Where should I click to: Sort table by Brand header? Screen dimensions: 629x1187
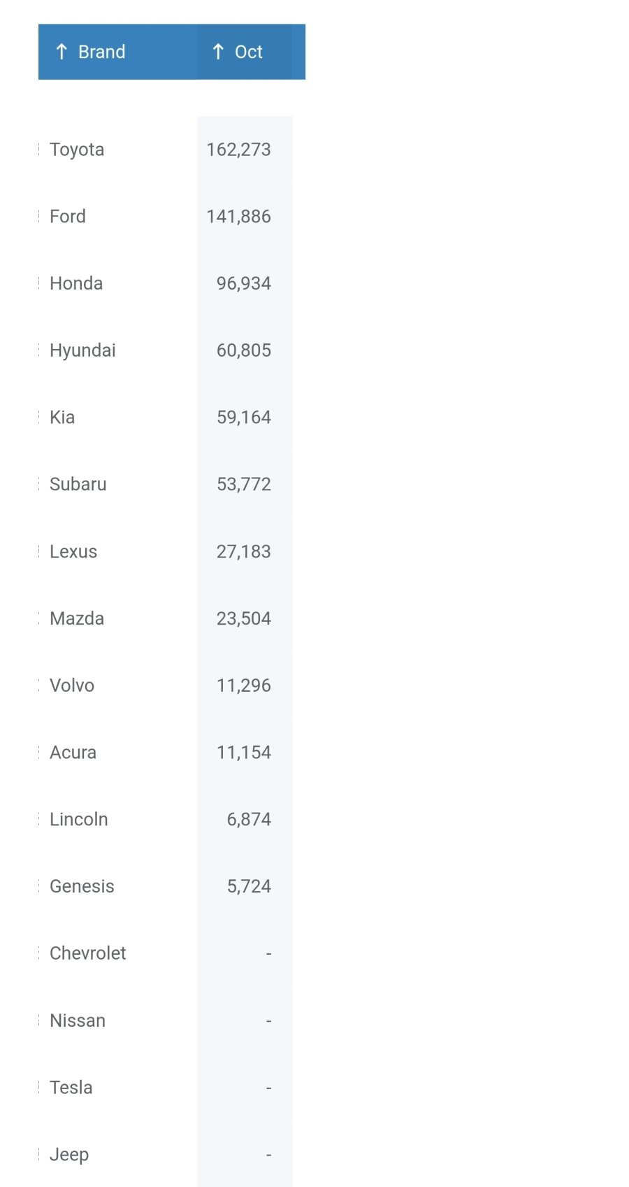tap(101, 52)
